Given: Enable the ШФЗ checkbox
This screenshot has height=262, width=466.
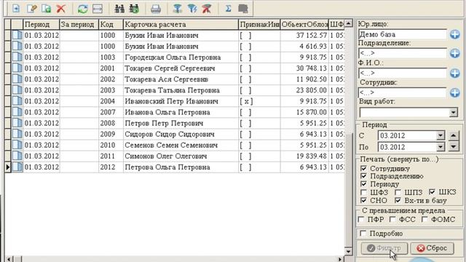Looking at the screenshot, I should (x=363, y=192).
